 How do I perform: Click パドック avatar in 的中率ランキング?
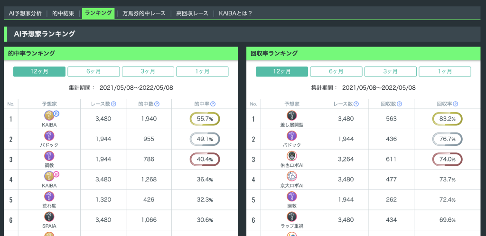(x=49, y=136)
